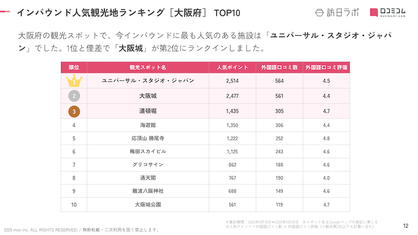
Task: Click the gold crown rank 1 icon
Action: 74,81
